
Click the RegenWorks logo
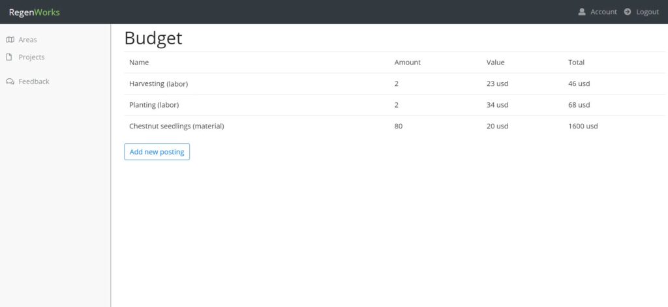click(x=34, y=12)
